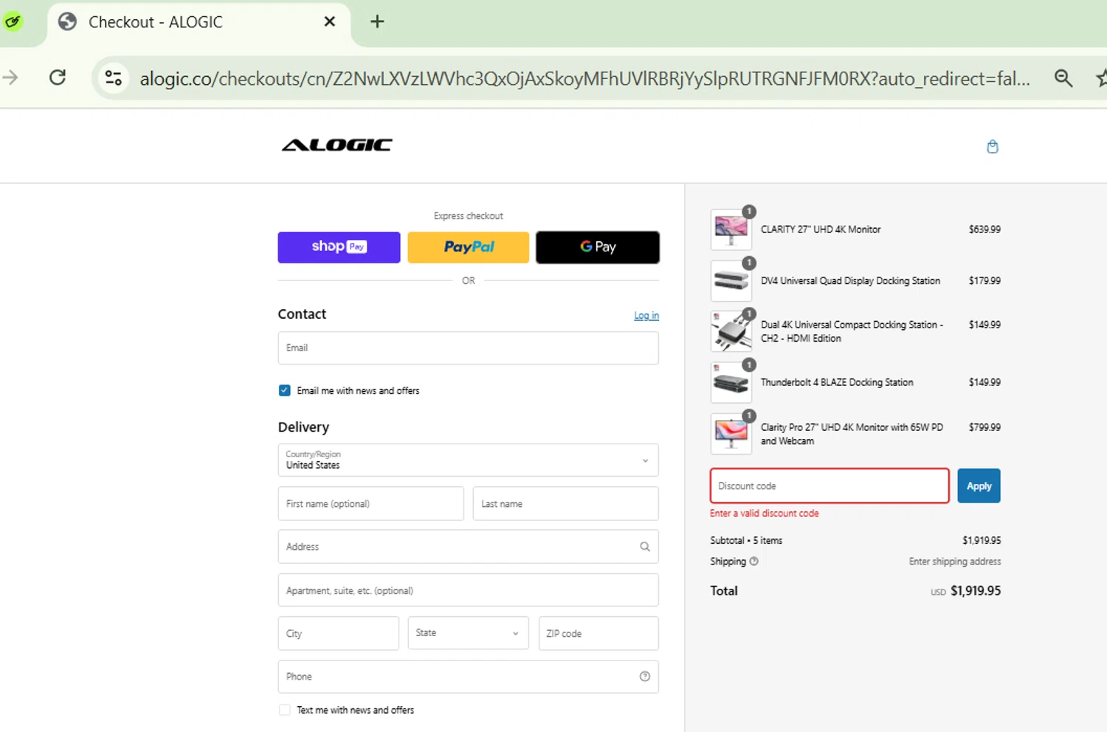Go forward with browser arrow icon
Image resolution: width=1107 pixels, height=732 pixels.
pos(10,77)
